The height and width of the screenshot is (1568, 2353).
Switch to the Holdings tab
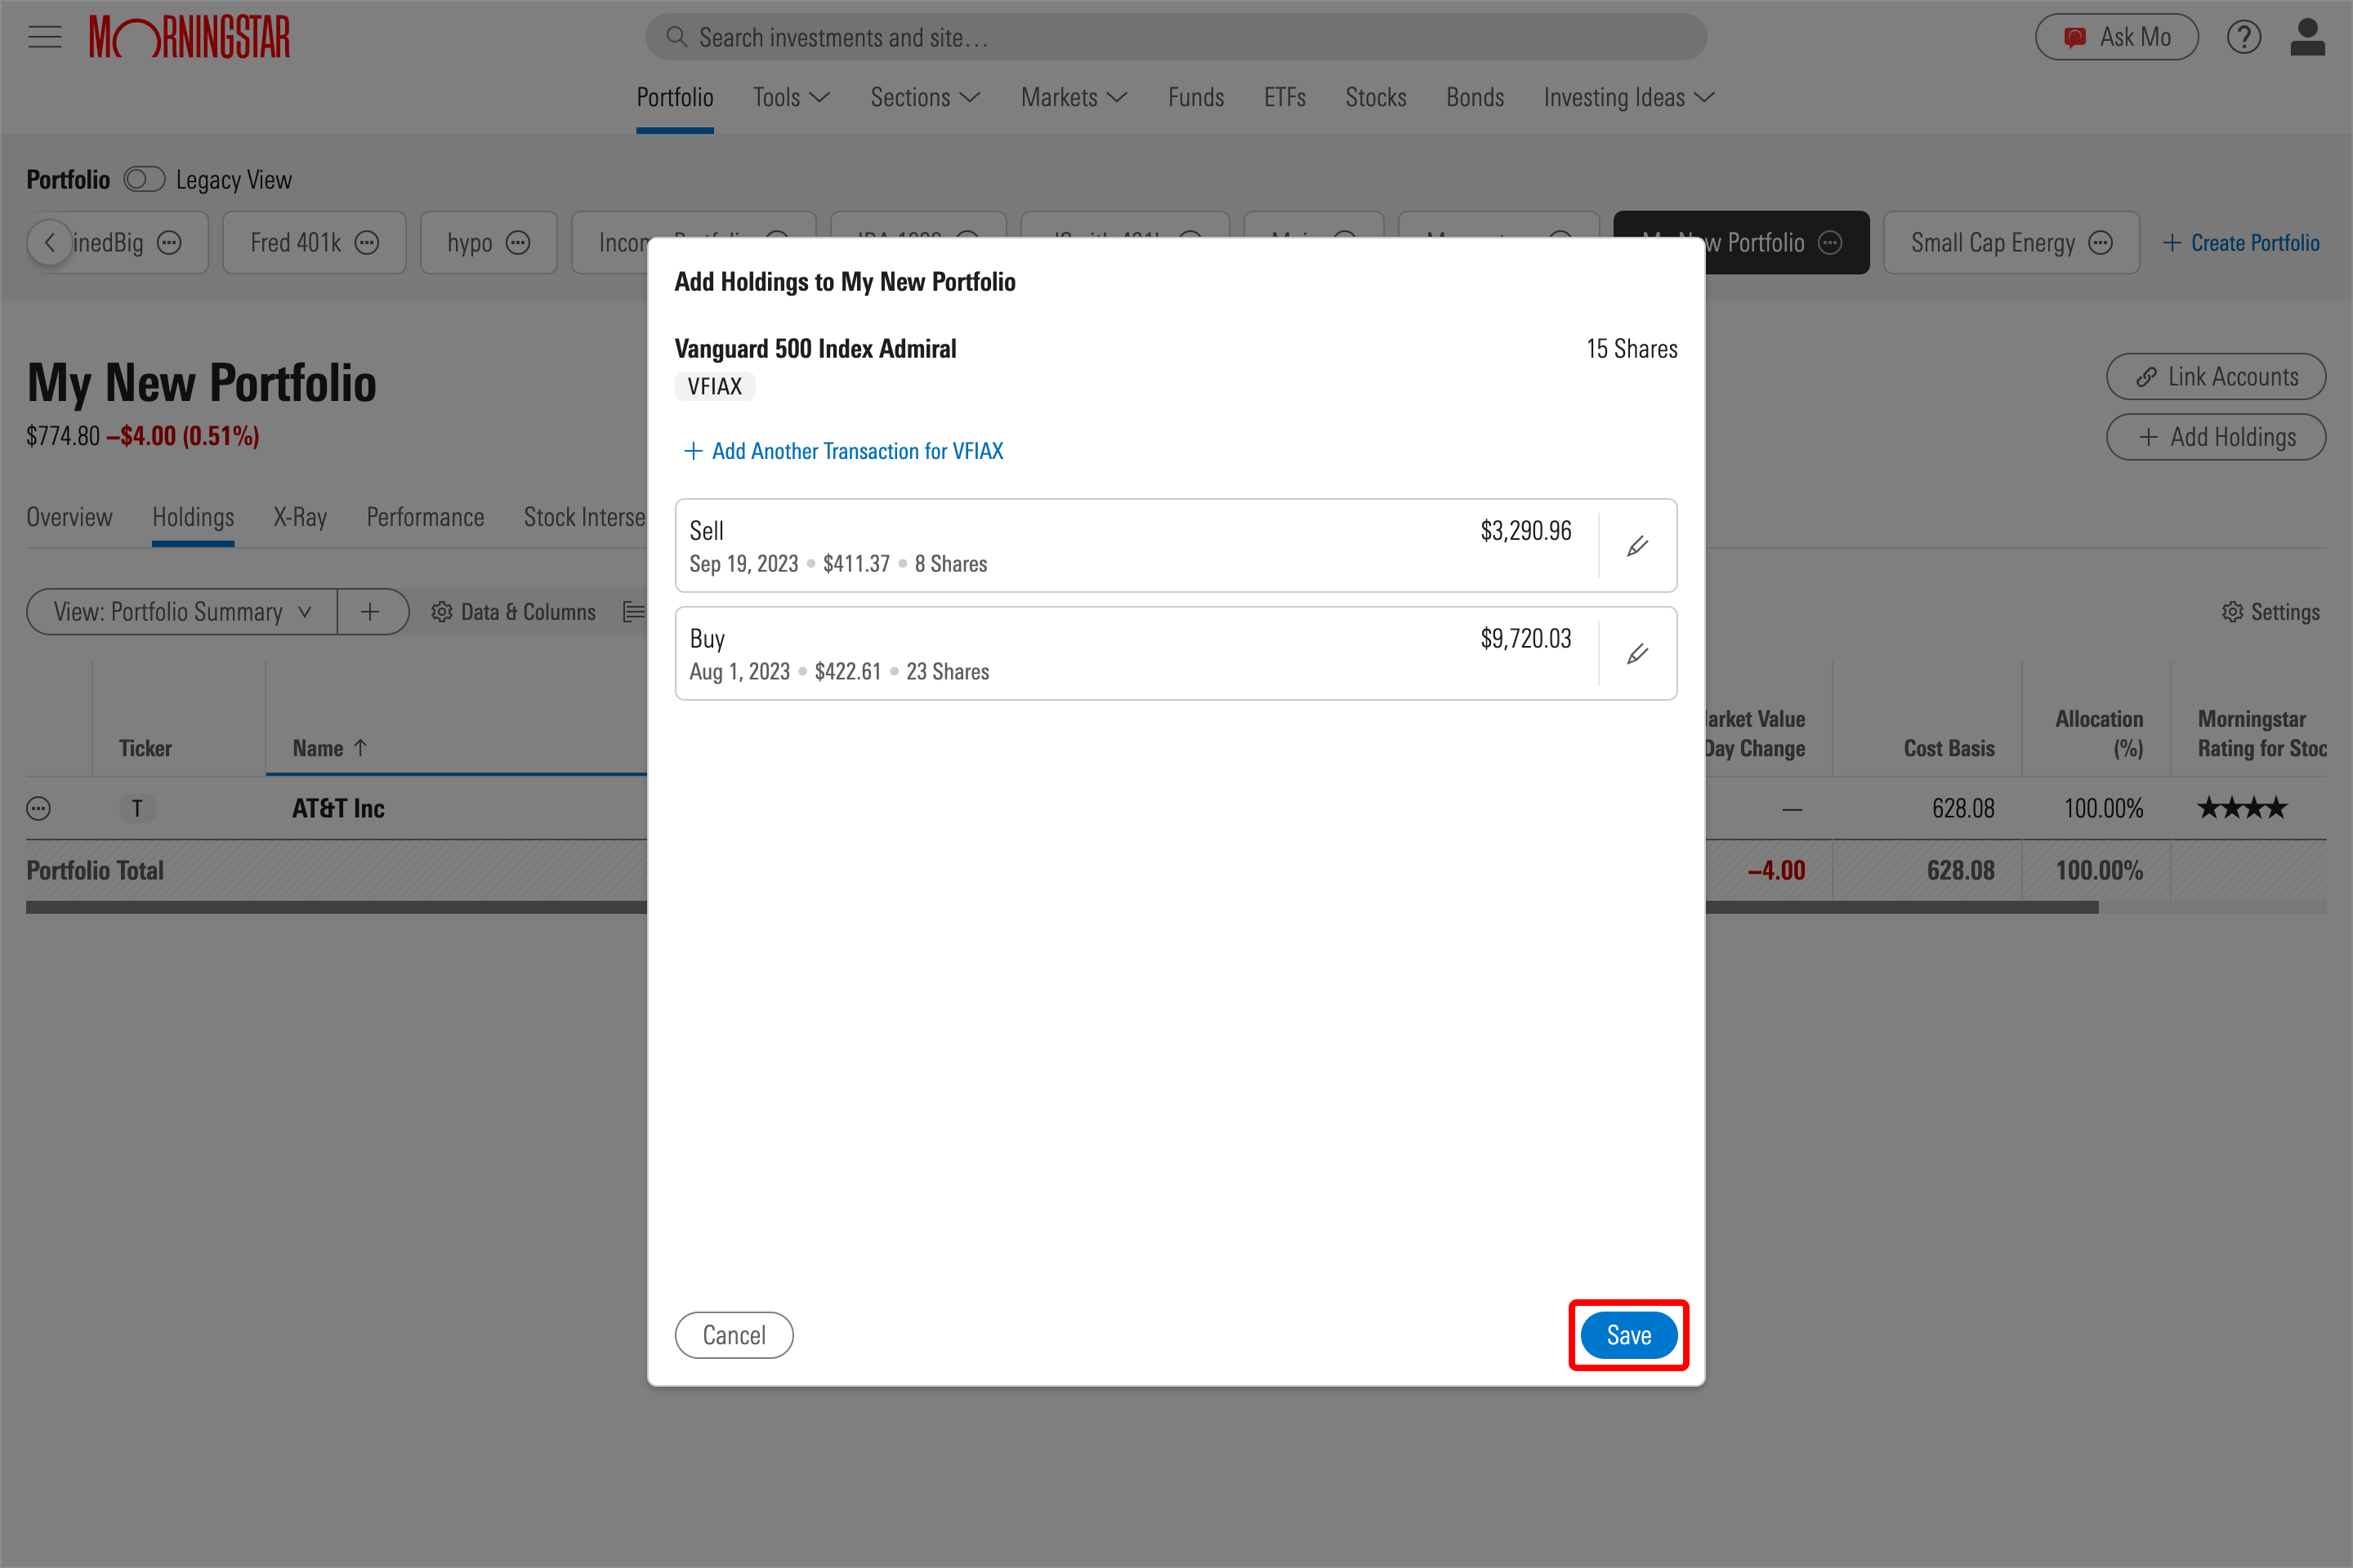coord(193,517)
